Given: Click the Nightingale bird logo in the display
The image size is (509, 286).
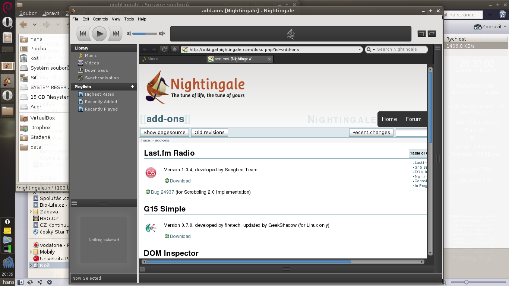Looking at the screenshot, I should pos(291,34).
